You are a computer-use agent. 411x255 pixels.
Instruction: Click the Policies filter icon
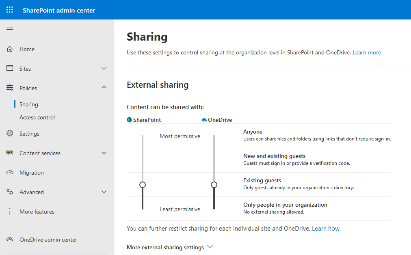coord(9,88)
